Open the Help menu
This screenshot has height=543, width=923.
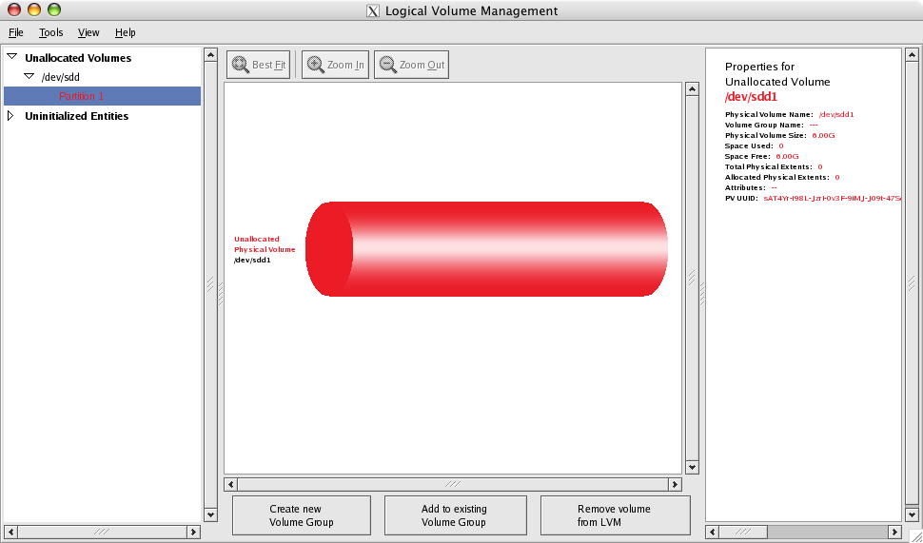coord(125,32)
